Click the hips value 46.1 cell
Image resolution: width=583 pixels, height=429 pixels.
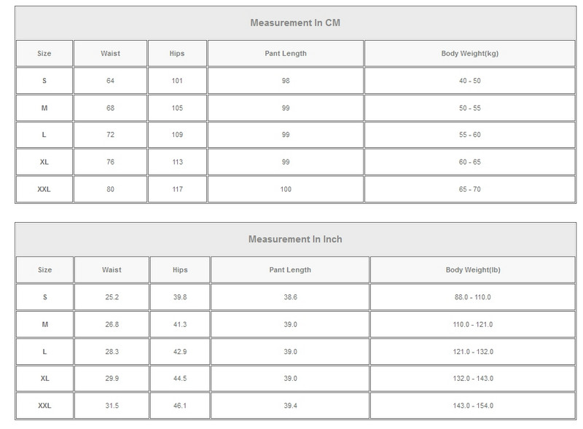point(180,406)
